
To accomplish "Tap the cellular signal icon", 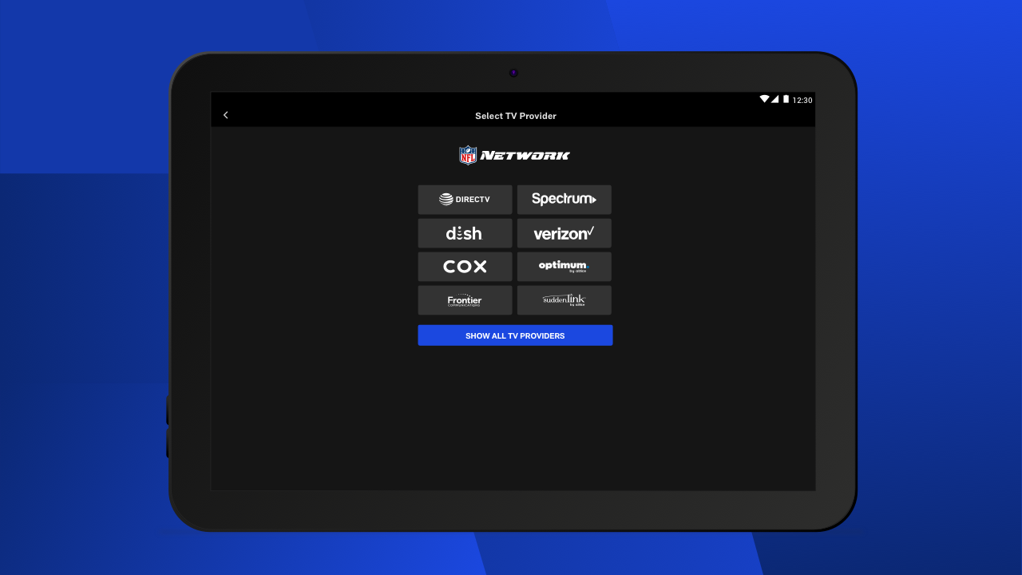I will coord(774,99).
